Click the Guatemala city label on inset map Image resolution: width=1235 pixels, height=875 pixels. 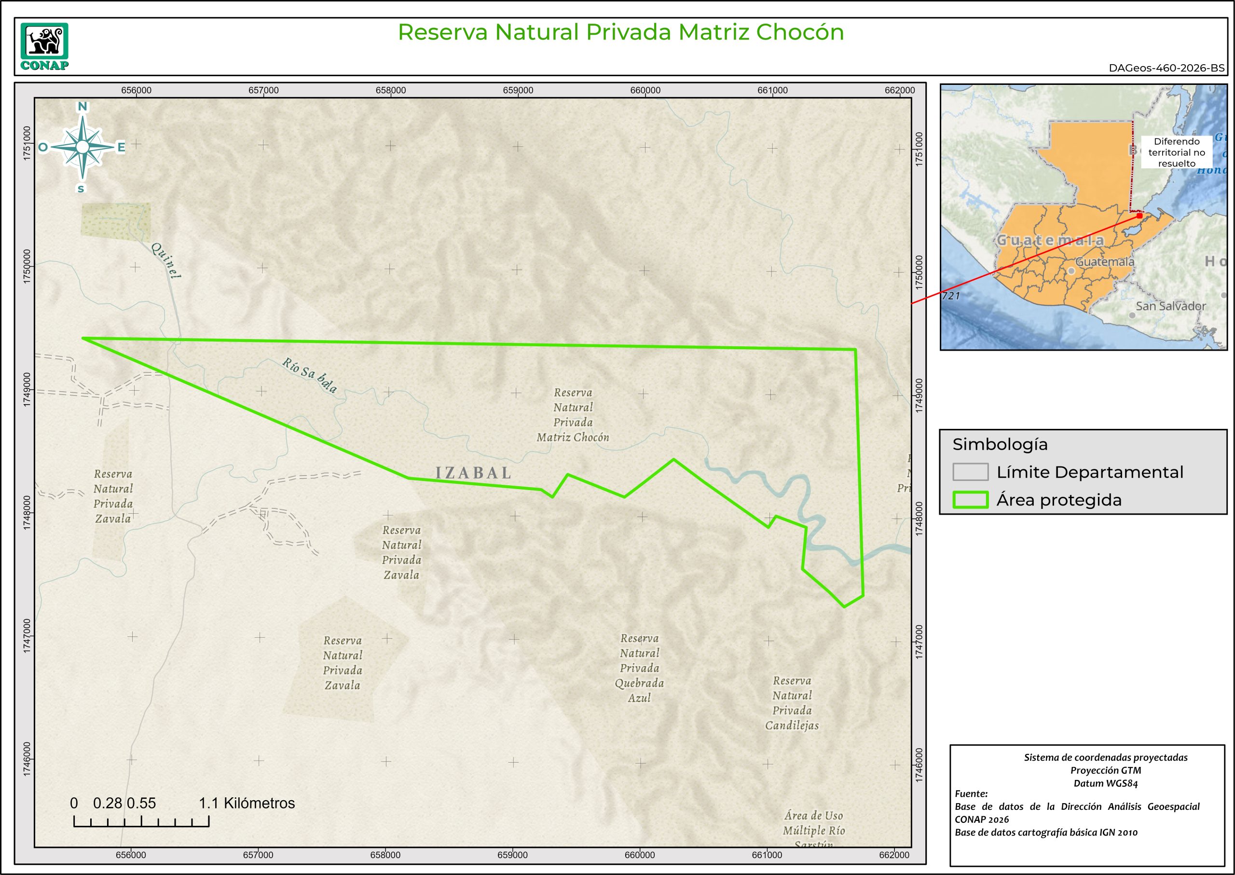click(x=1105, y=262)
